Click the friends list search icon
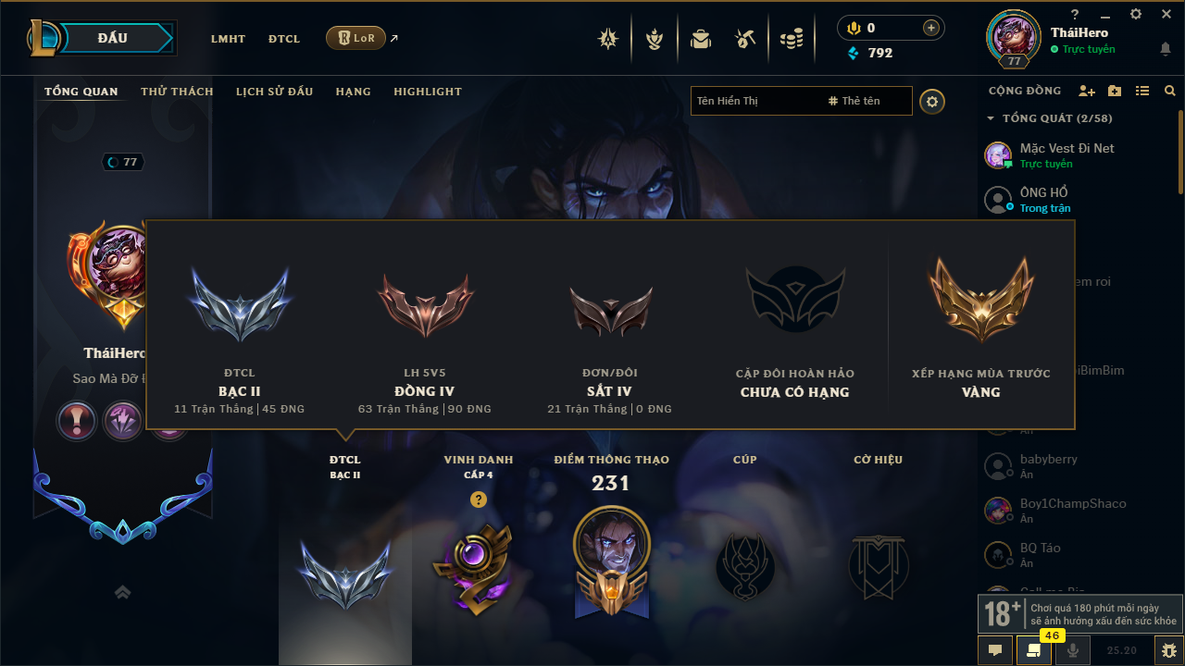The image size is (1185, 666). 1170,91
